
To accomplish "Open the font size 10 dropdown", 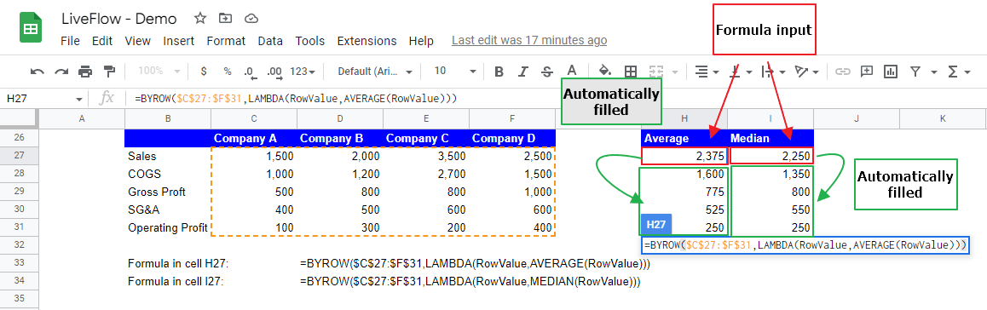I will (x=454, y=72).
